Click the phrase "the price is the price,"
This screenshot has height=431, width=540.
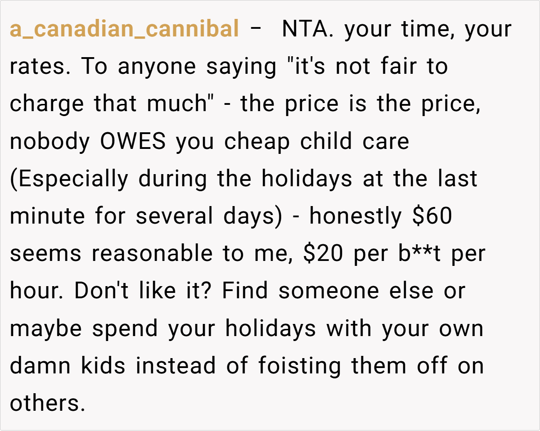pyautogui.click(x=360, y=104)
